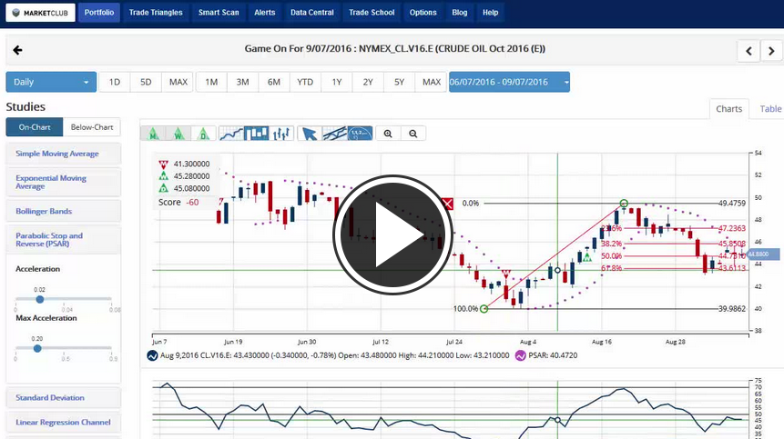Select the intraday MAX range
Image resolution: width=784 pixels, height=439 pixels.
click(x=178, y=82)
